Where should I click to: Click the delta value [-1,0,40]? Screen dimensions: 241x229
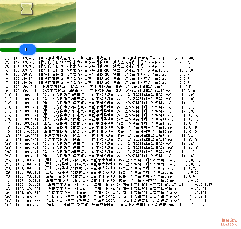[198, 189]
